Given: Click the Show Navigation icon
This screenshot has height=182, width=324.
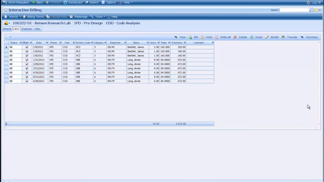Looking at the screenshot, I should (5, 3).
